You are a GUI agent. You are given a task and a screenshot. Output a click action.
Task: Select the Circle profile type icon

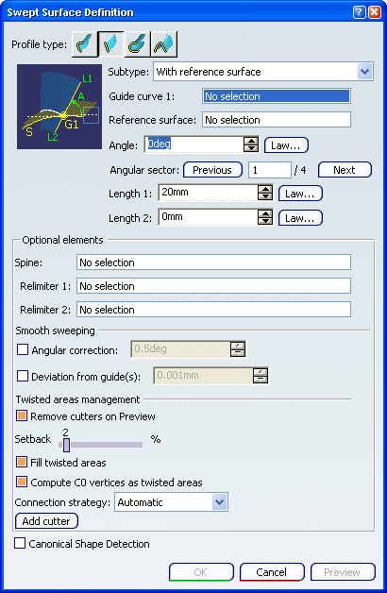coord(137,44)
